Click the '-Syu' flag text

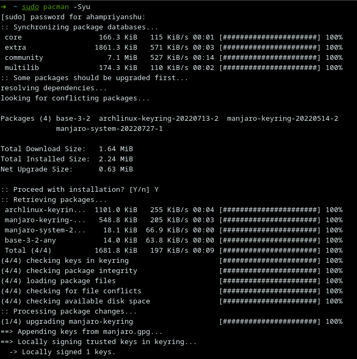tap(82, 7)
